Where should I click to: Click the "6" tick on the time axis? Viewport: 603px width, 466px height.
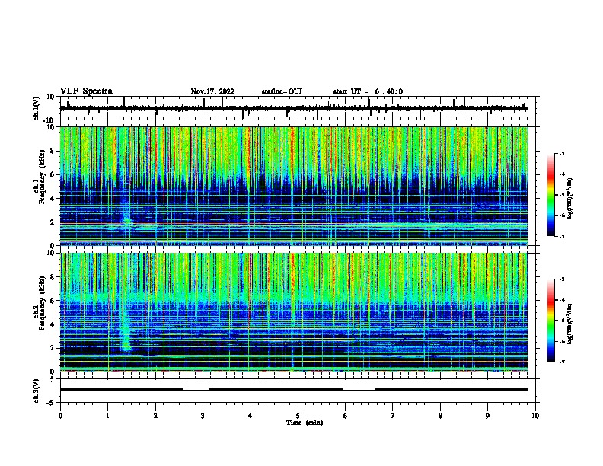pos(345,416)
